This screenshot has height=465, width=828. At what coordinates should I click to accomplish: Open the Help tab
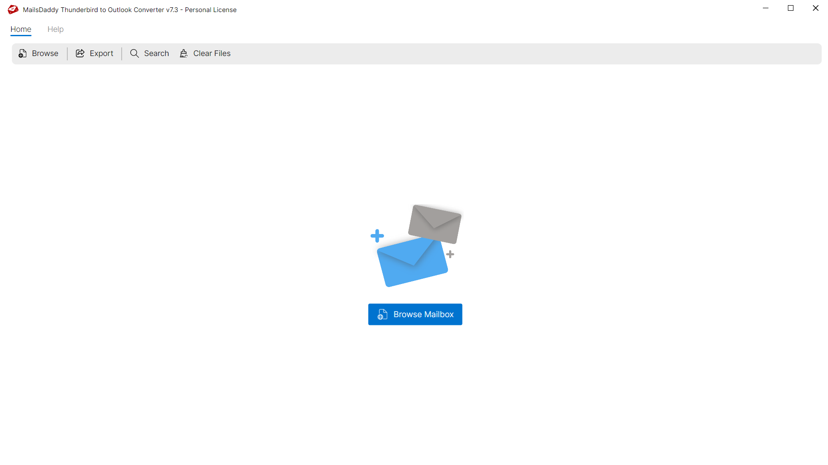pyautogui.click(x=56, y=29)
